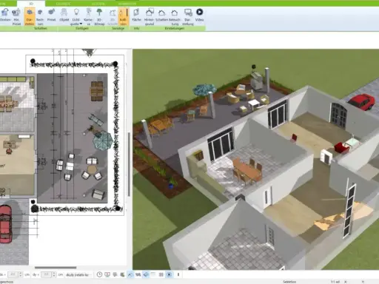Toggle the highlighted blue plane icon
The height and width of the screenshot is (284, 379).
pos(146,274)
